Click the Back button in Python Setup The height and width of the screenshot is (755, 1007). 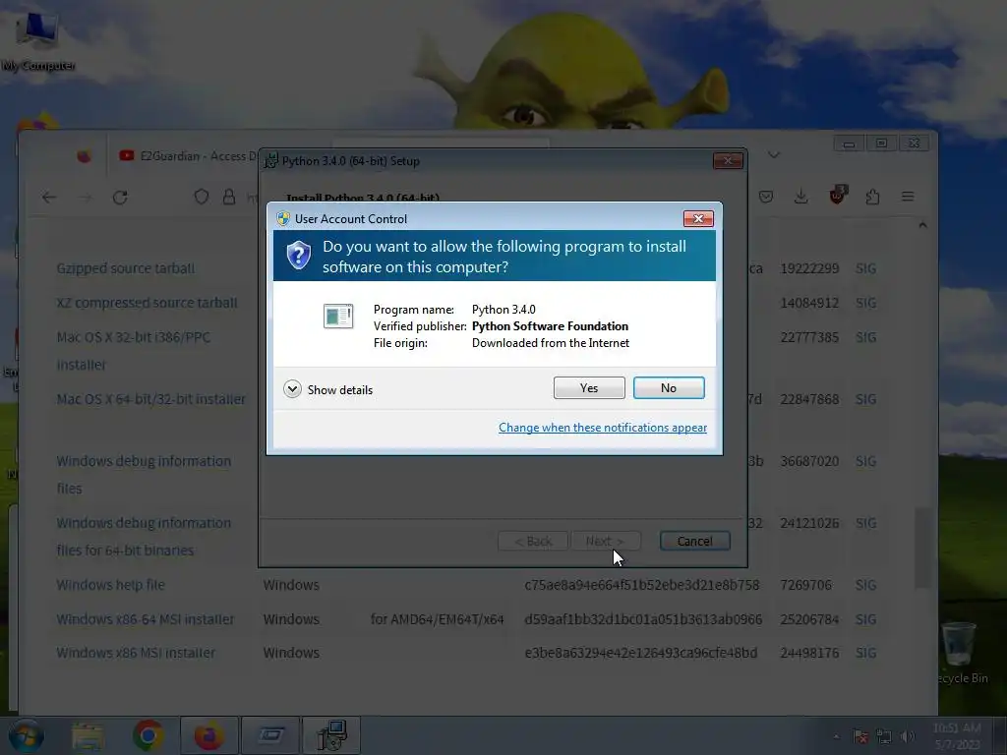[x=533, y=541]
